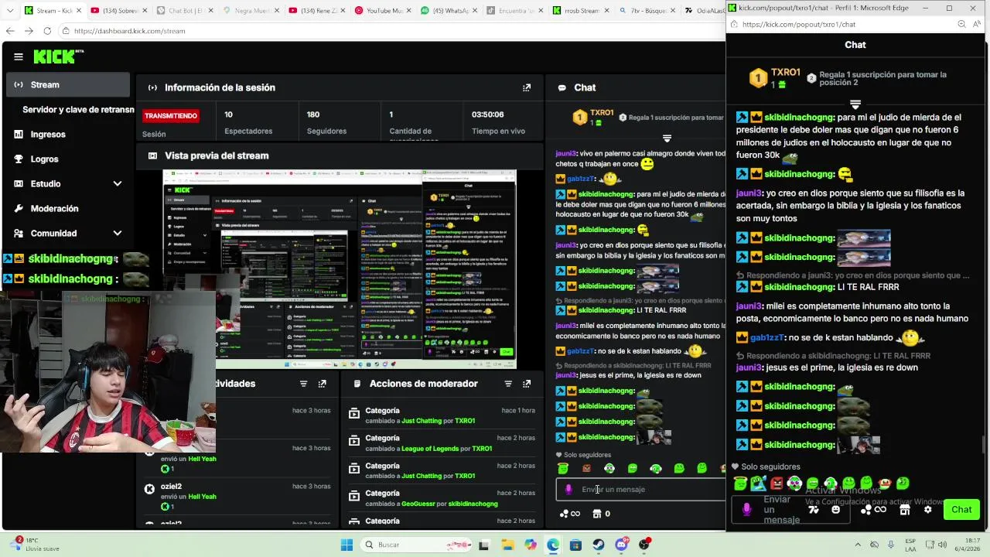Screen dimensions: 990x557
Task: Switch to the rrosb Stream browser tab
Action: [x=583, y=11]
